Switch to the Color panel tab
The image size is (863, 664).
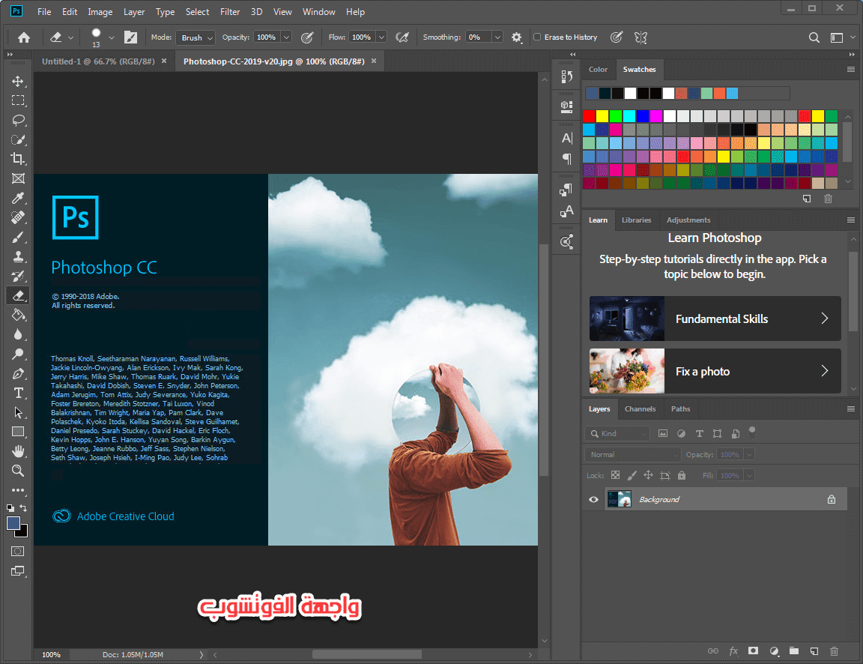(x=598, y=70)
